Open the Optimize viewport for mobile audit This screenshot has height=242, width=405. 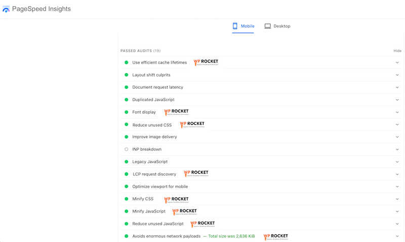160,186
